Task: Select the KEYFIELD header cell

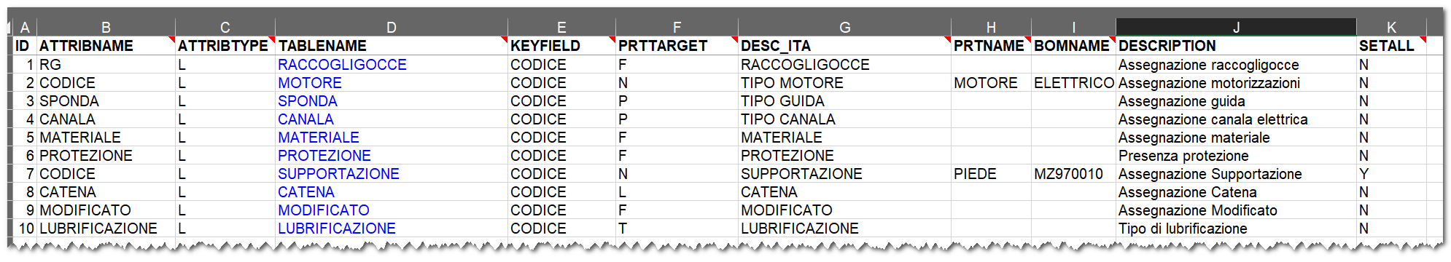Action: [x=561, y=46]
